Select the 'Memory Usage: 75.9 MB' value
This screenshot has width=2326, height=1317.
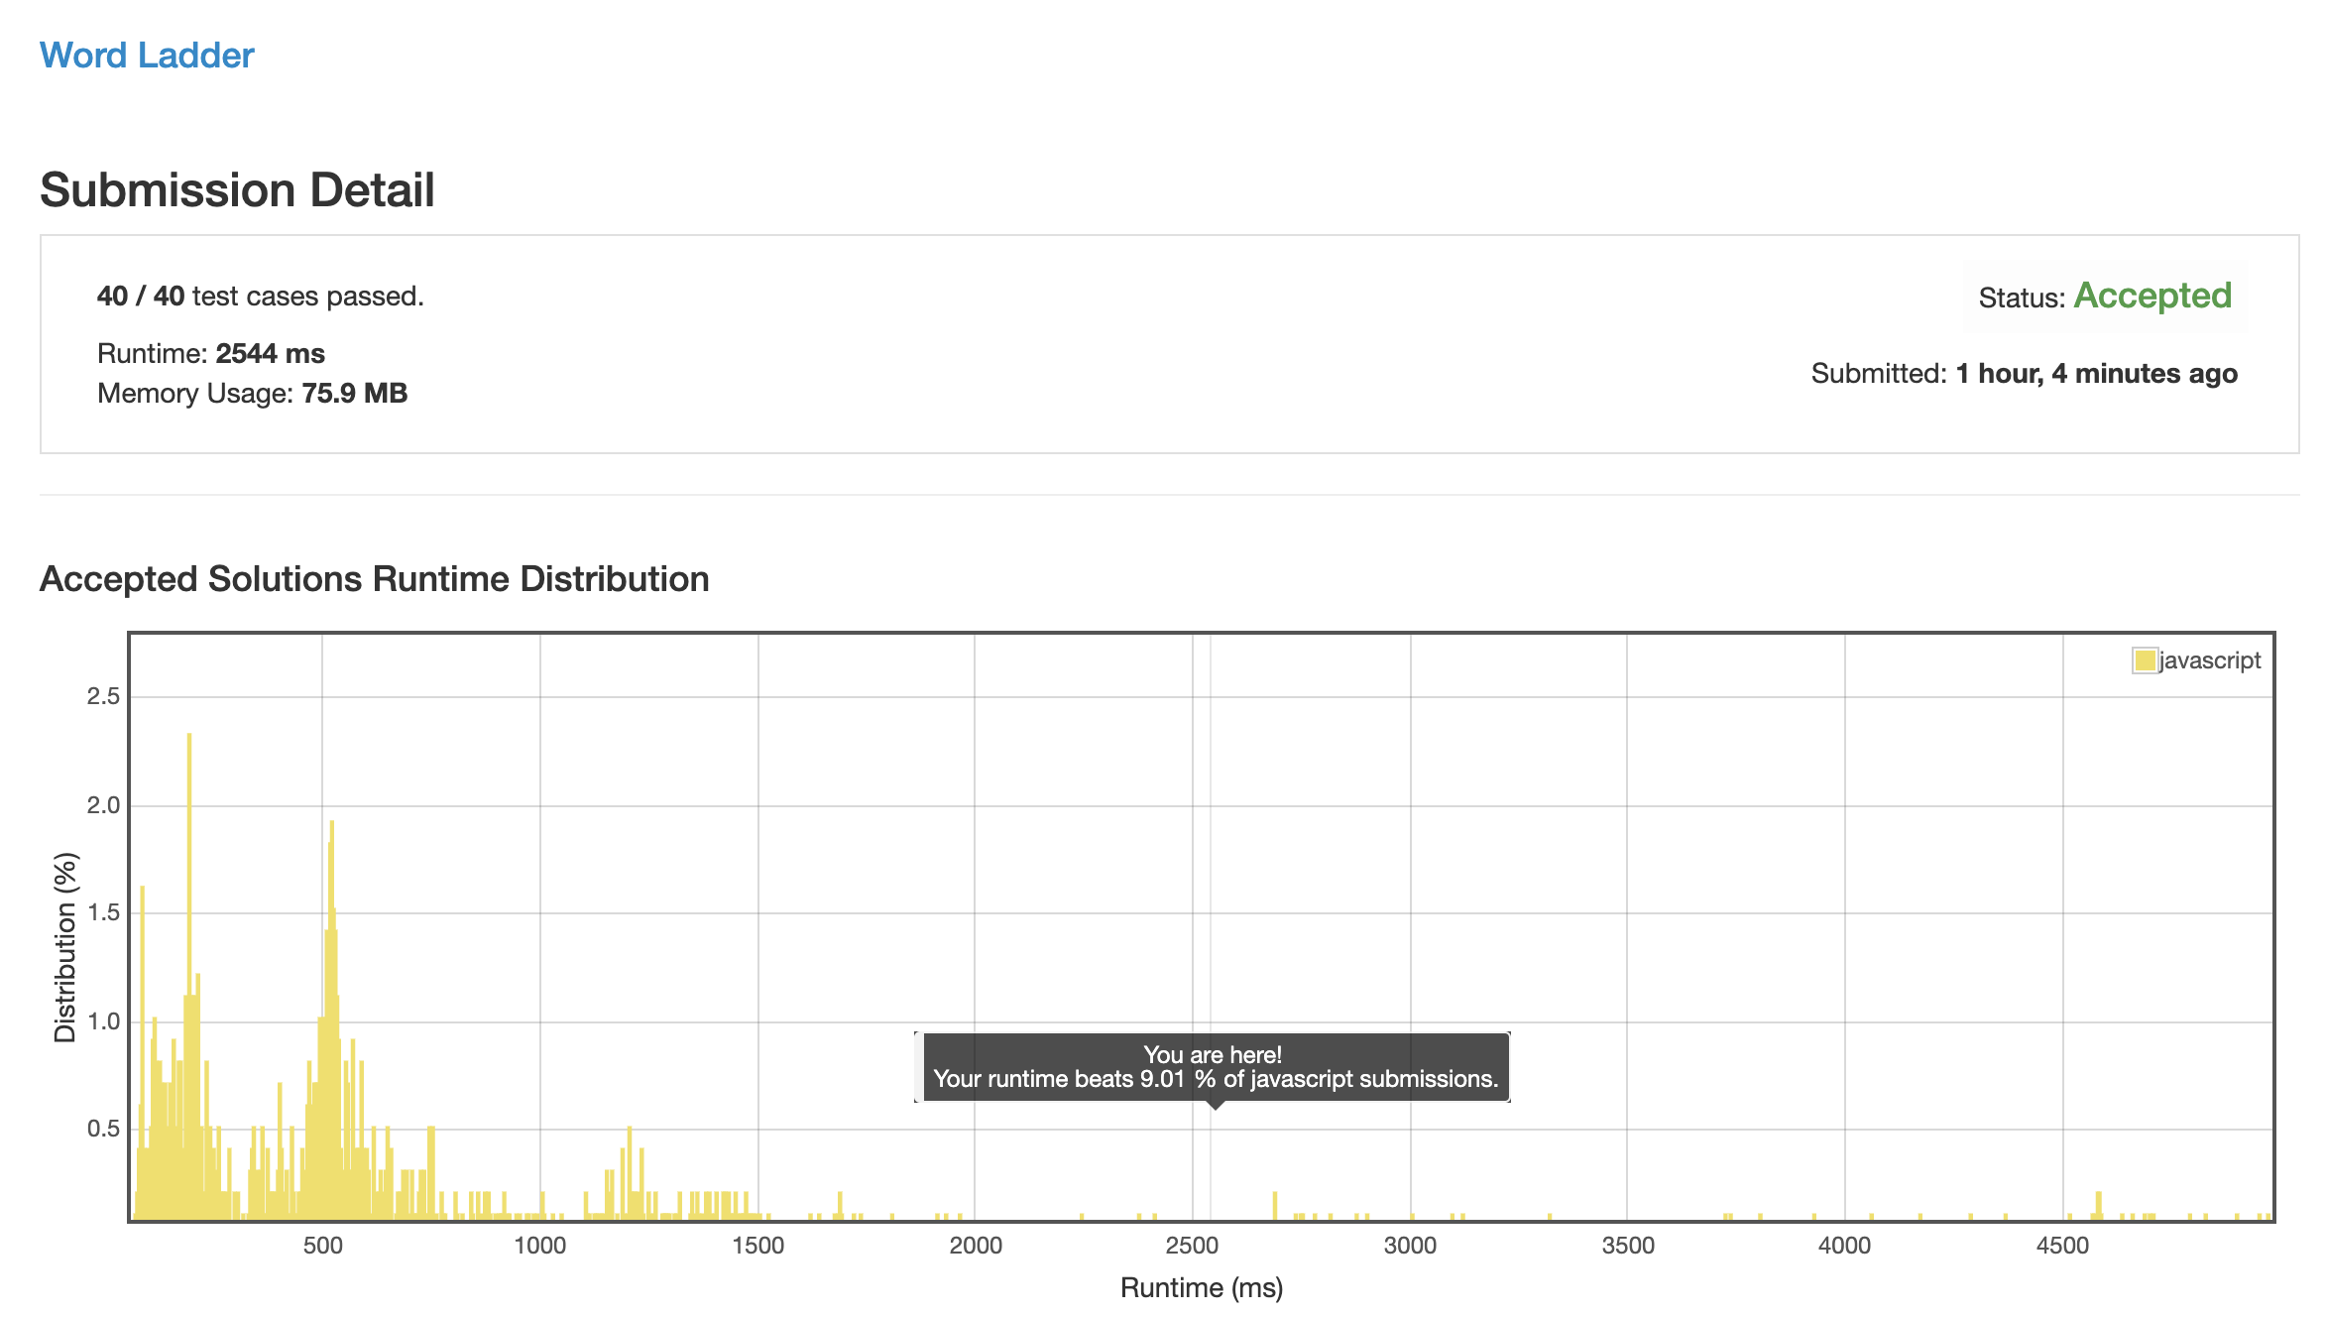pyautogui.click(x=354, y=394)
